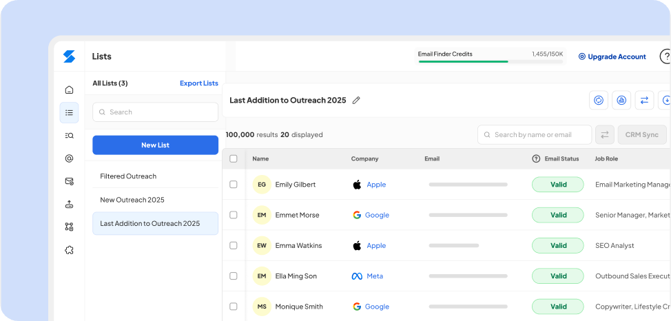Viewport: 671px width, 321px height.
Task: Click the blue swap arrows icon button
Action: pyautogui.click(x=644, y=100)
